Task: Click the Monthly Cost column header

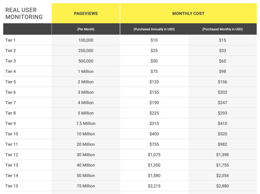Action: pyautogui.click(x=188, y=13)
